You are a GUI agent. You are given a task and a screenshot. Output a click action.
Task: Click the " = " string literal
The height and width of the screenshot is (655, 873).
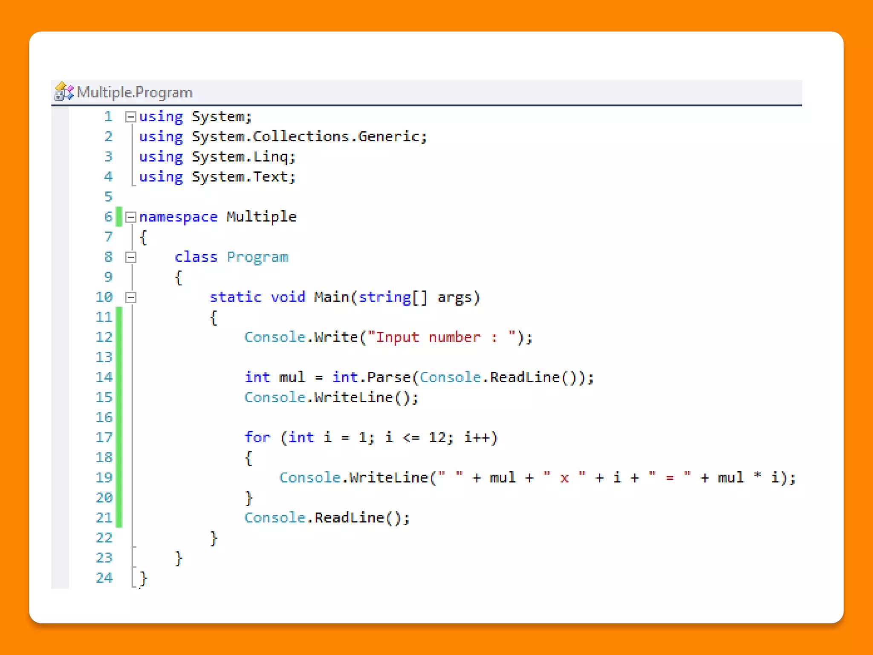(x=670, y=477)
